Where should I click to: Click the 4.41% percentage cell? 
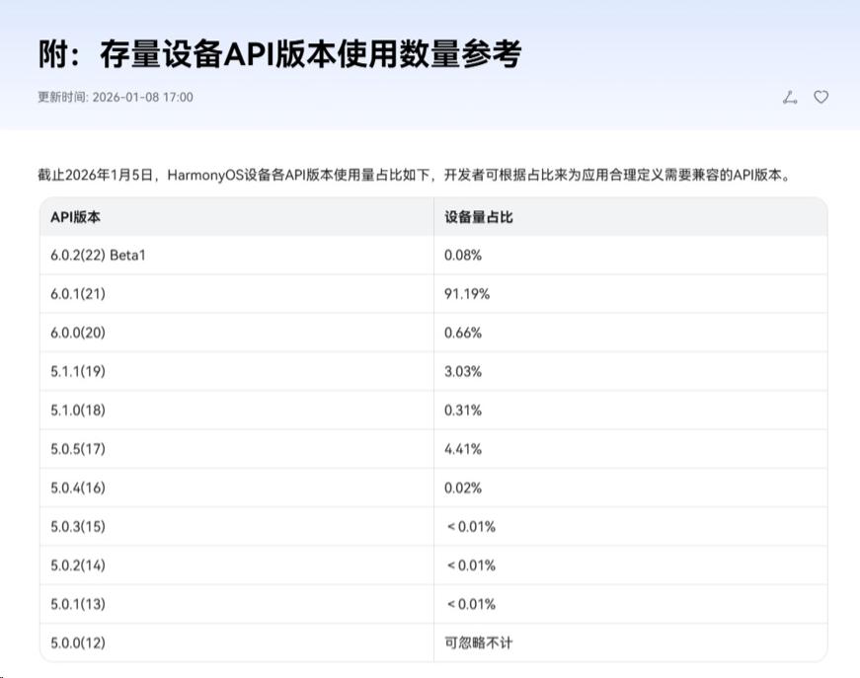click(463, 449)
